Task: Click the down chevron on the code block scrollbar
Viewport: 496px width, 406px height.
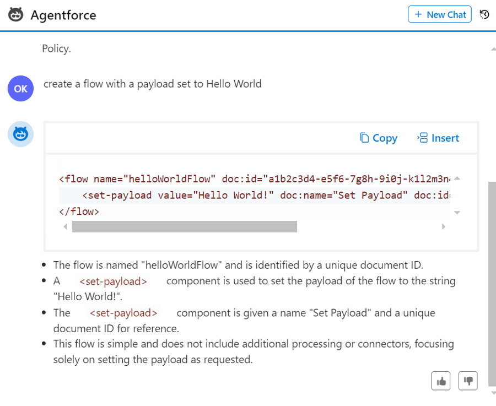Action: (456, 212)
